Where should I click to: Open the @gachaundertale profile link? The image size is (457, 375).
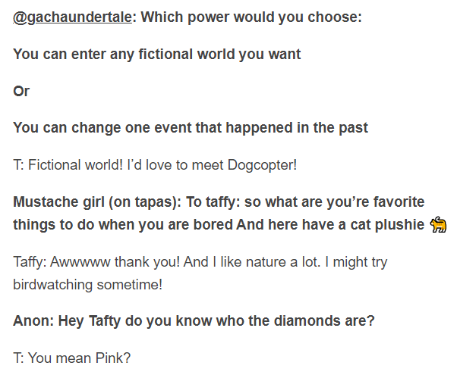72,16
